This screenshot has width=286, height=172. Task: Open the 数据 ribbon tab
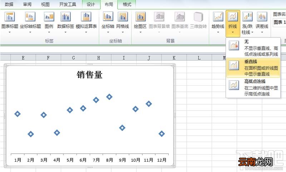click(9, 4)
